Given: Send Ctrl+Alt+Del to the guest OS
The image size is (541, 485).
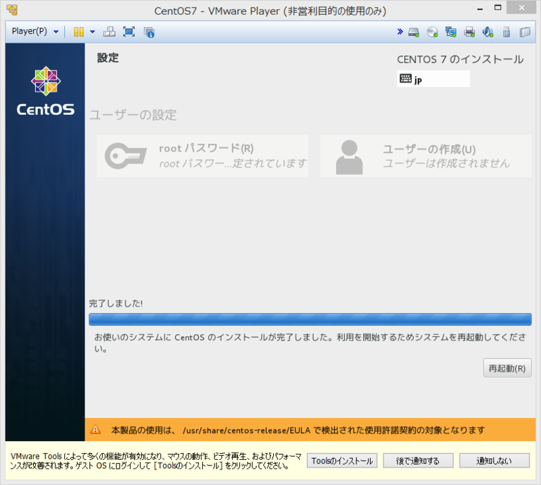Looking at the screenshot, I should pos(109,32).
